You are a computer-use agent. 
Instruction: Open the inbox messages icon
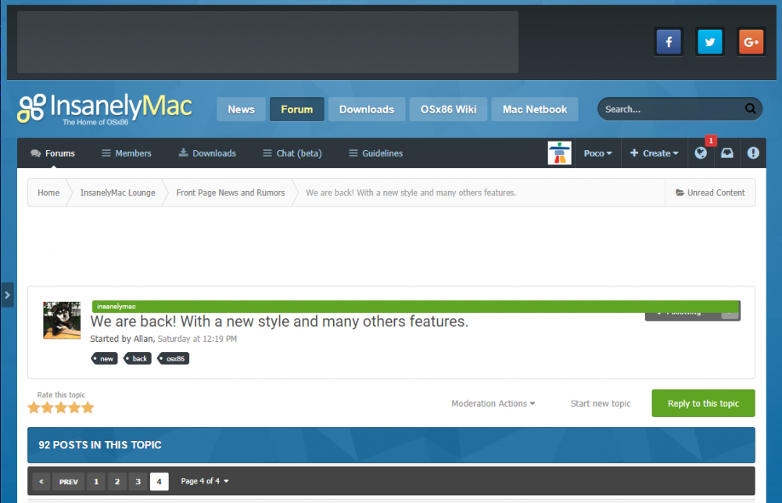727,153
